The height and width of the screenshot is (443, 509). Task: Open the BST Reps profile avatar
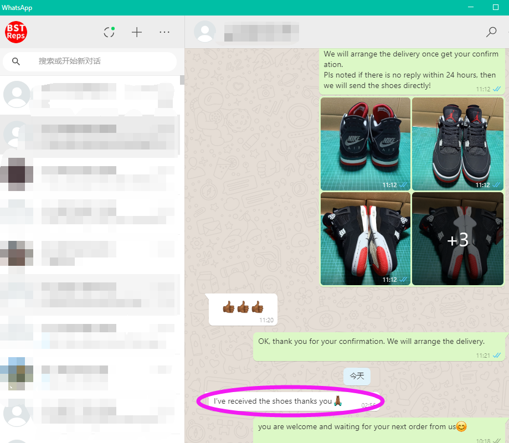click(x=16, y=32)
